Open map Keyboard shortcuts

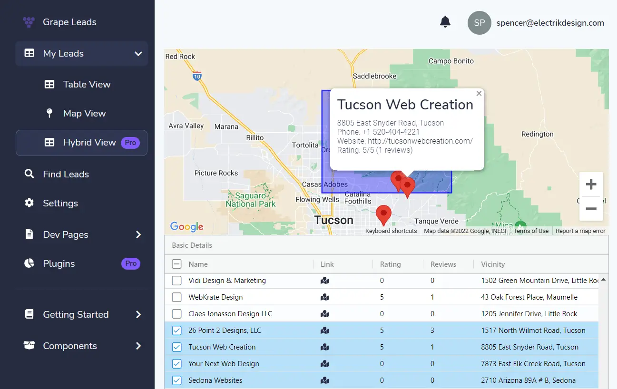(391, 231)
